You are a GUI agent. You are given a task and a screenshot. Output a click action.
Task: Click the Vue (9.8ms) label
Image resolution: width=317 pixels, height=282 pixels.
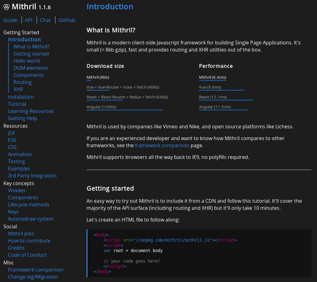210,87
